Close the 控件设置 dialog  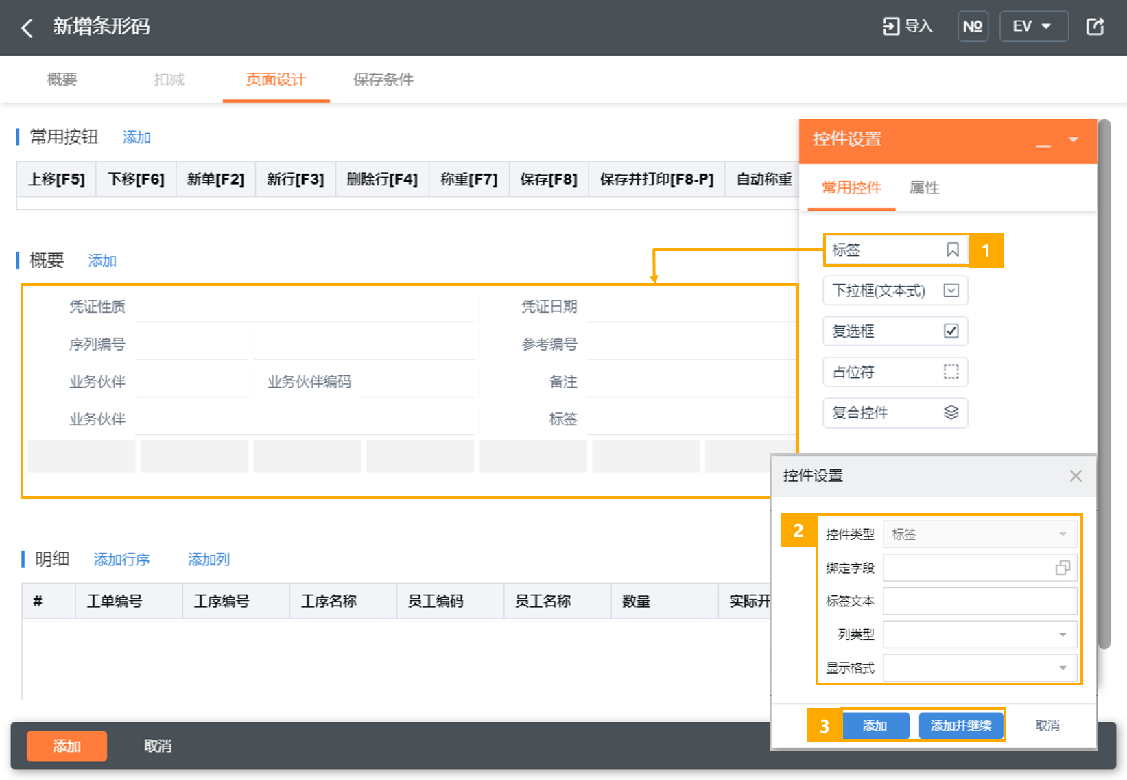click(1076, 475)
